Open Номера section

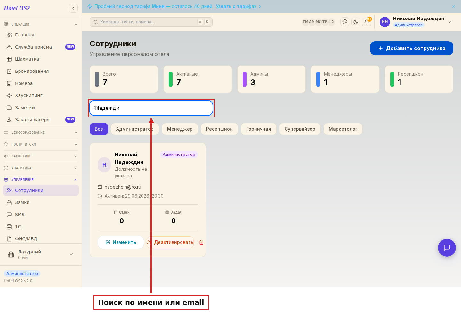point(41,83)
